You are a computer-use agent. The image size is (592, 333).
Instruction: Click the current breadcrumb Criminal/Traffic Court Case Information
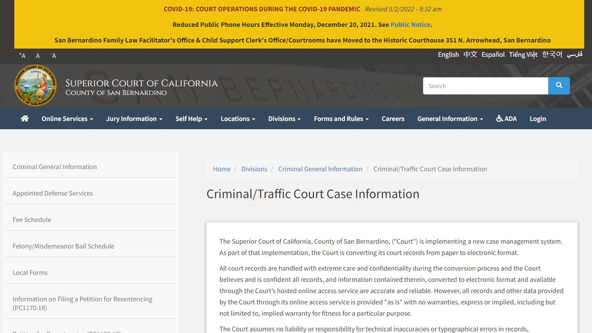click(430, 169)
